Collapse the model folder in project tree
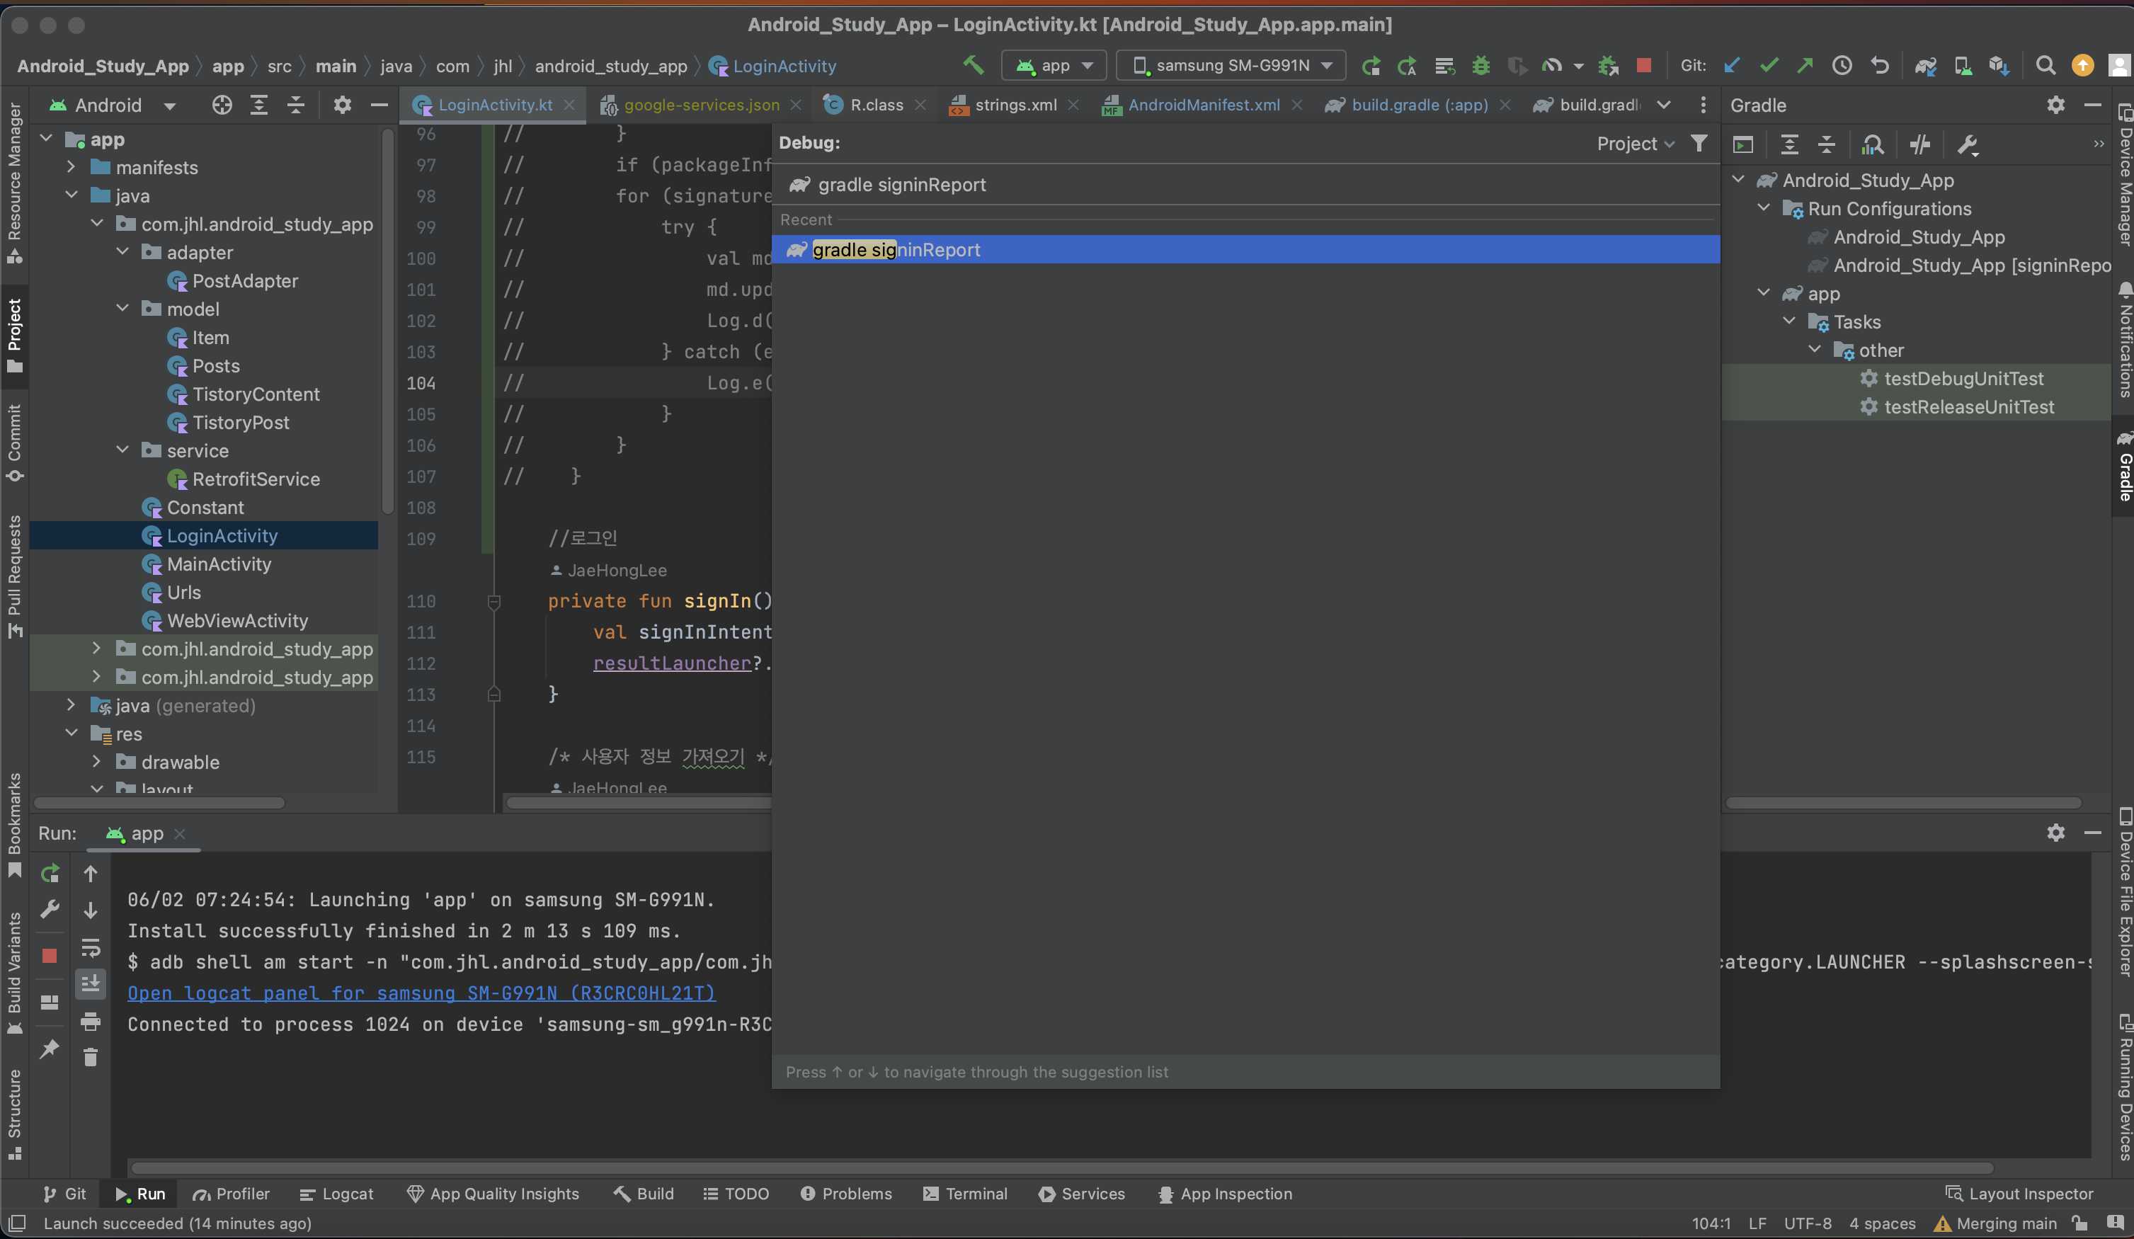2134x1239 pixels. tap(122, 309)
